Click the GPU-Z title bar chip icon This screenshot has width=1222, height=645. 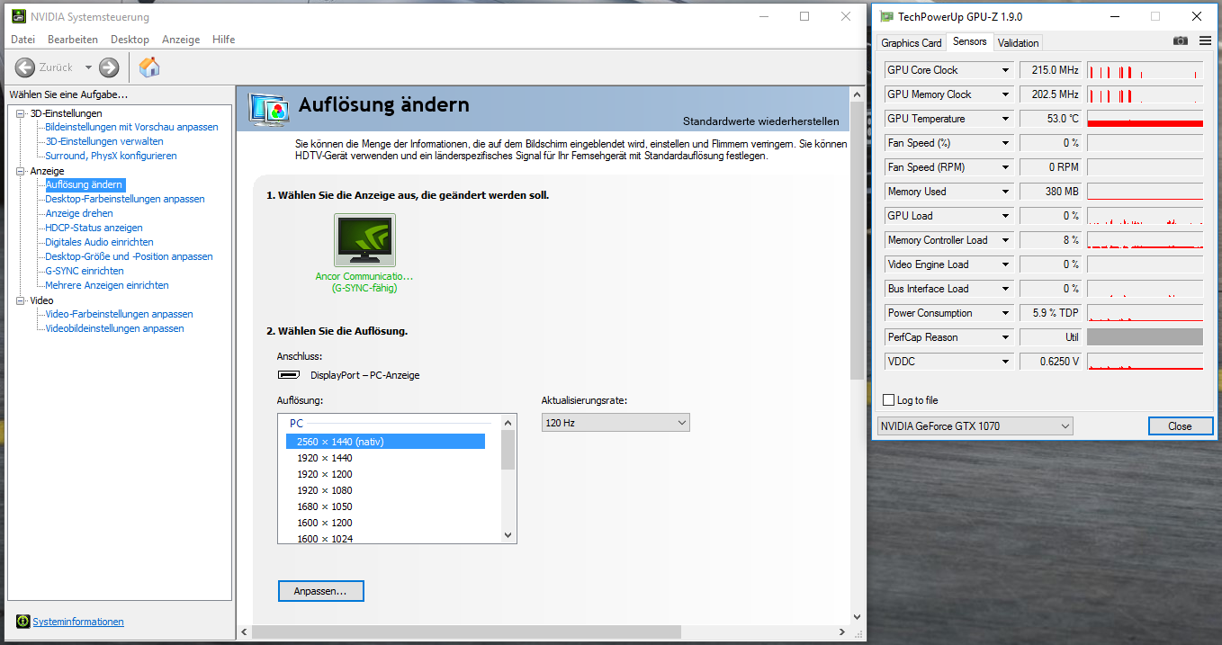coord(887,16)
